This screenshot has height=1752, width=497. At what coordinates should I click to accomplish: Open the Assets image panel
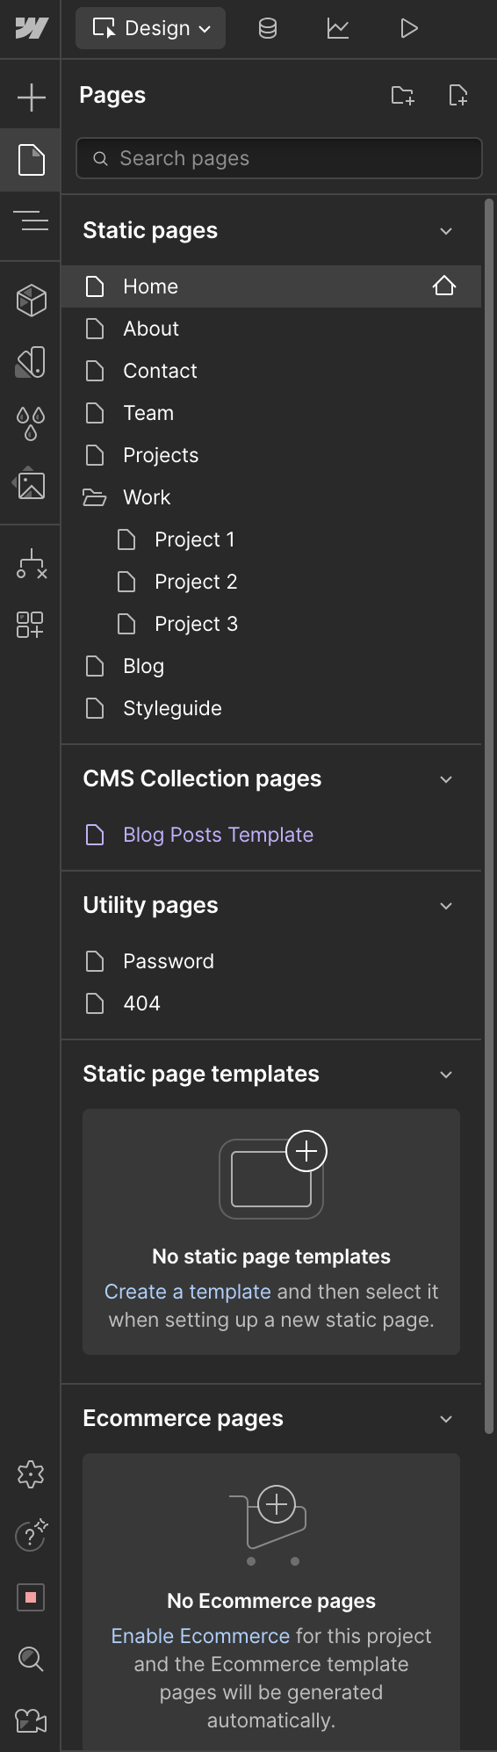pos(31,484)
